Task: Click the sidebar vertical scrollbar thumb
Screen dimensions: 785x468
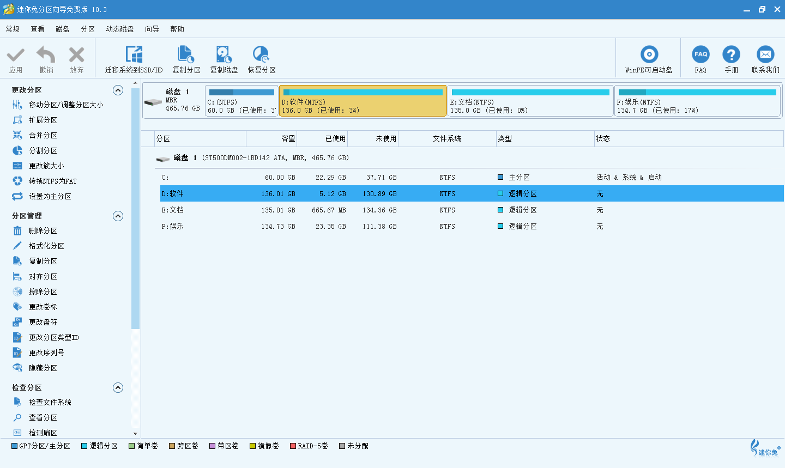Action: tap(136, 209)
